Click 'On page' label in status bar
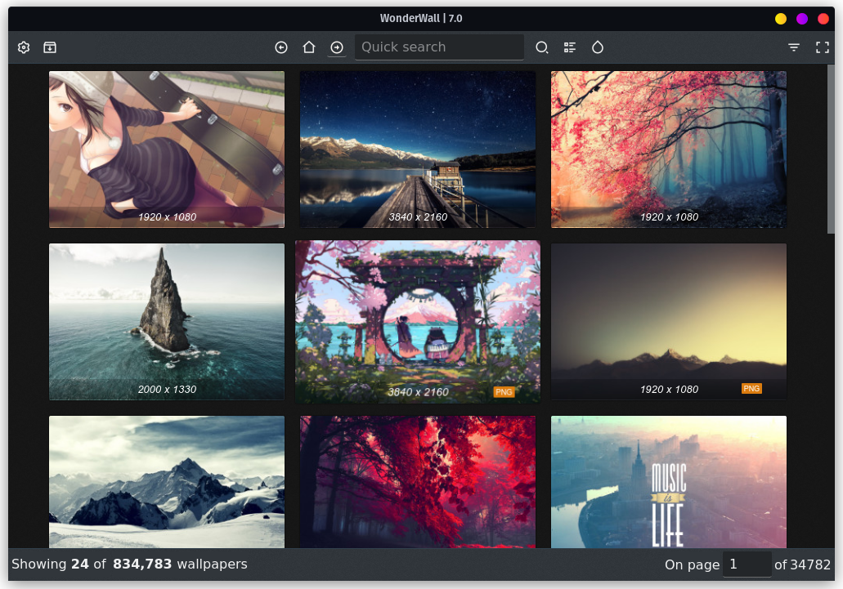843x589 pixels. (x=691, y=564)
